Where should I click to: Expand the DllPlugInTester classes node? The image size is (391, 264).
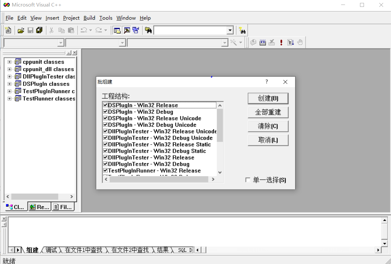[x=9, y=77]
